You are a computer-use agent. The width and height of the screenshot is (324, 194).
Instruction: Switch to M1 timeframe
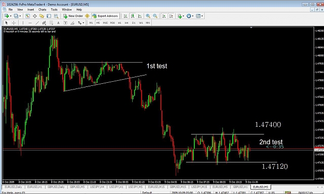pos(91,23)
